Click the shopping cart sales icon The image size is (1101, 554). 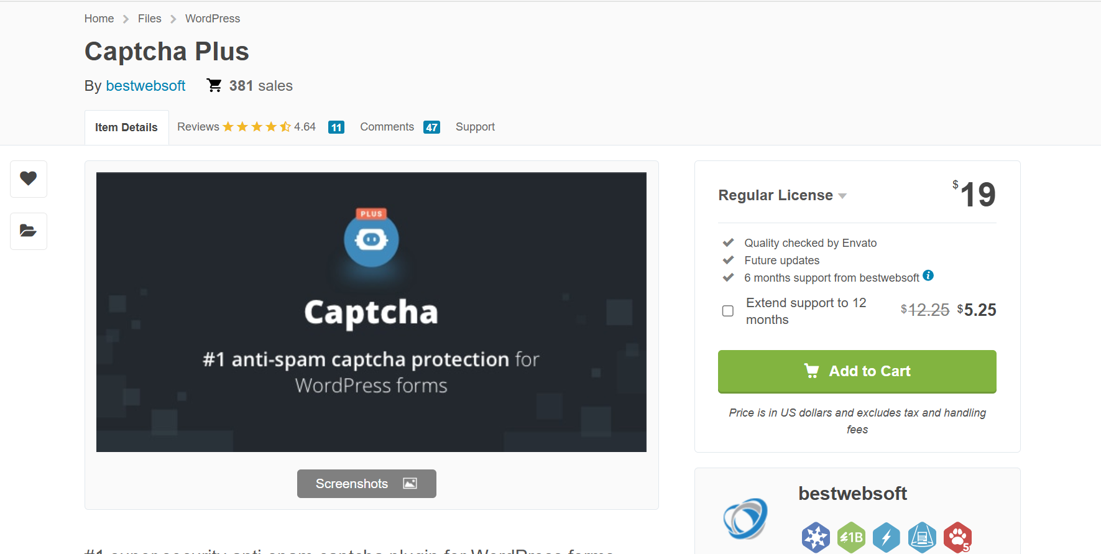(214, 85)
